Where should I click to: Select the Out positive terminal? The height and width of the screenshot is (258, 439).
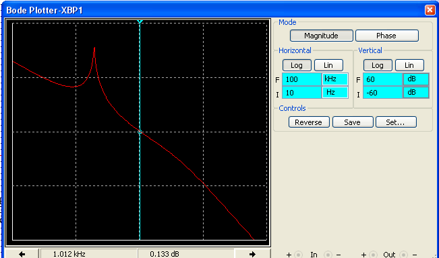coord(373,255)
